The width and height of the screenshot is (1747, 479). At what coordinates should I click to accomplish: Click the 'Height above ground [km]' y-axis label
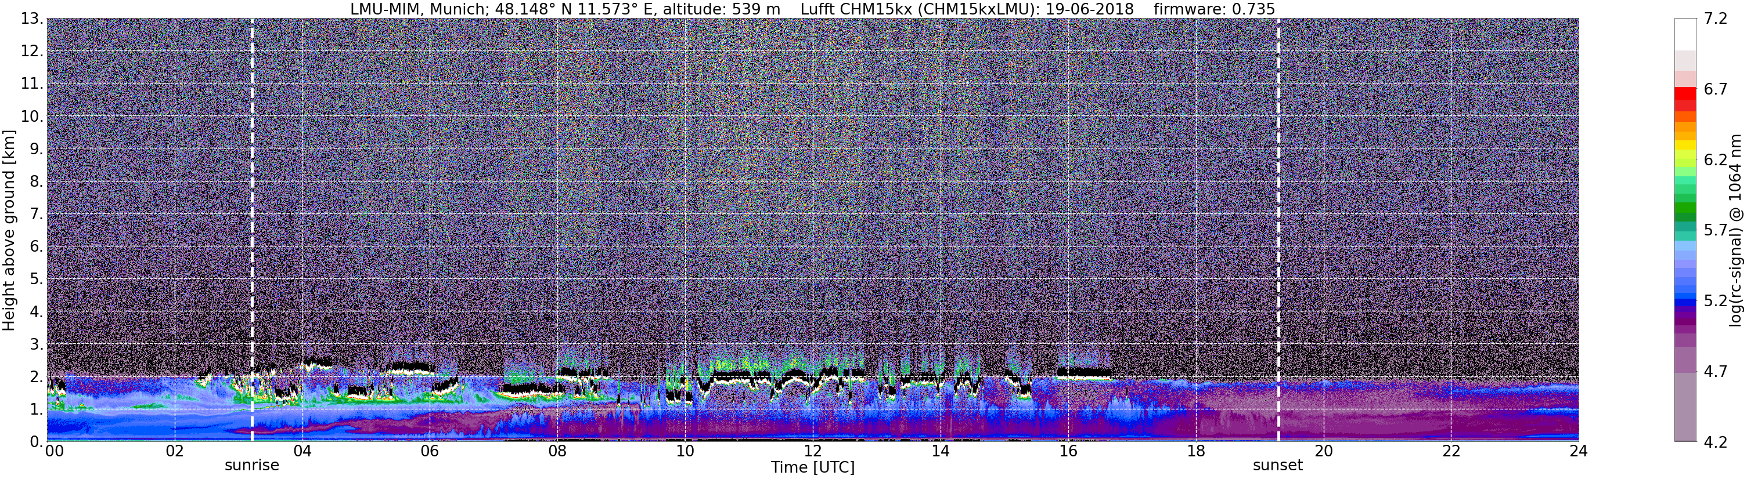9,230
